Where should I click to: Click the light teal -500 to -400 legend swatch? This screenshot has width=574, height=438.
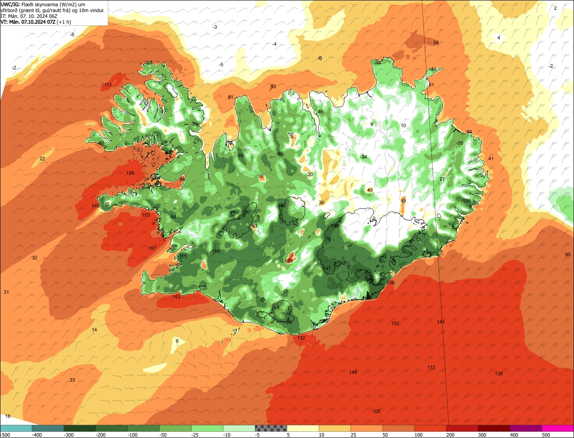(x=16, y=428)
